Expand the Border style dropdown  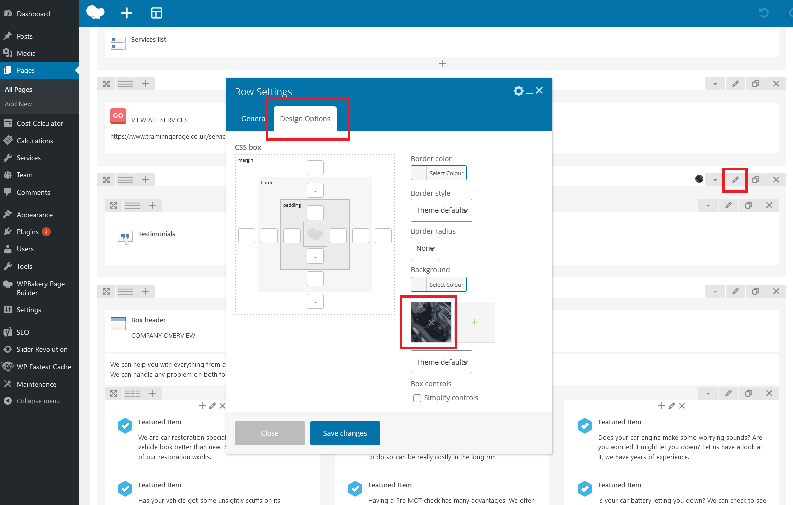pyautogui.click(x=441, y=210)
